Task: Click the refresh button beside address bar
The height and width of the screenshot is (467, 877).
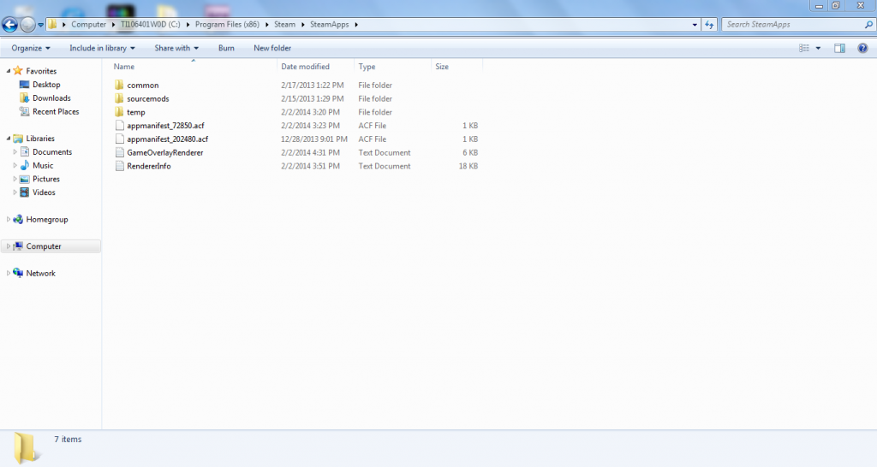Action: [709, 24]
